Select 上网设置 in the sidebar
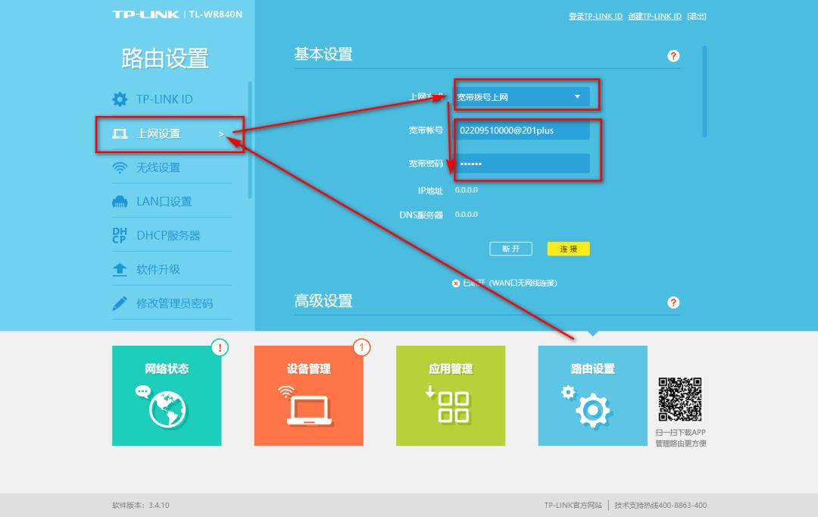 point(171,134)
